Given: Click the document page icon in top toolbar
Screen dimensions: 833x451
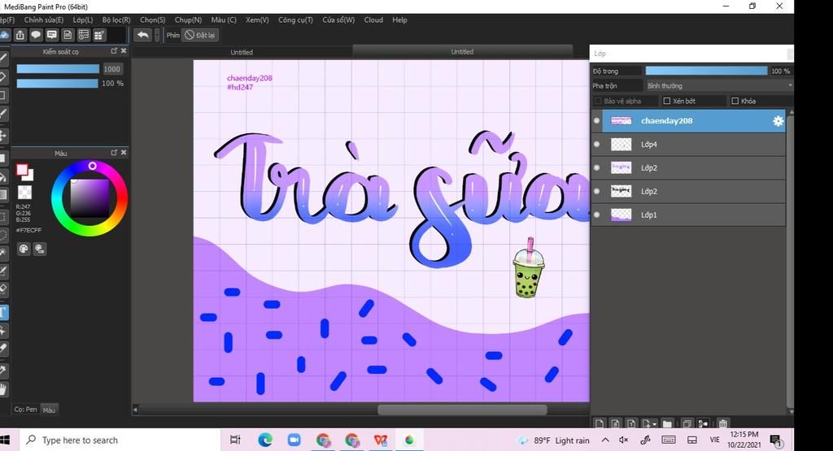Looking at the screenshot, I should click(68, 35).
